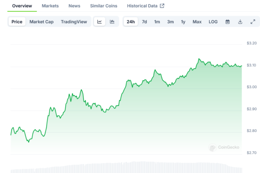
Task: Switch to line chart view icon
Action: tap(99, 22)
